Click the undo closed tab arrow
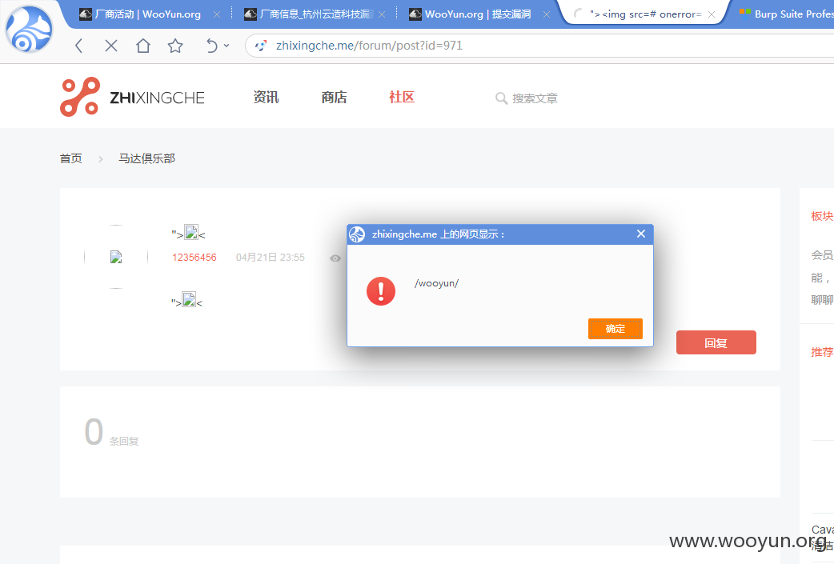The image size is (834, 564). coord(211,46)
